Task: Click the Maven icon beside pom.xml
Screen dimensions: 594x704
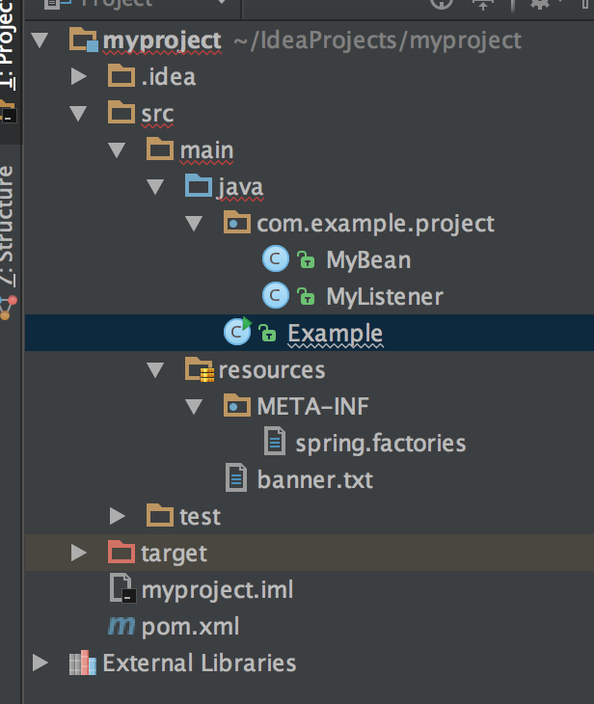Action: (x=121, y=626)
